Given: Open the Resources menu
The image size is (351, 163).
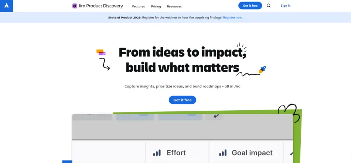Looking at the screenshot, I should [x=174, y=7].
